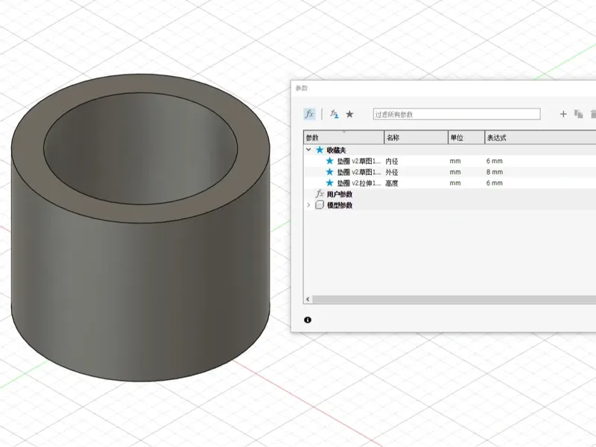
Task: Click the horizontal scrollbar left arrow
Action: pyautogui.click(x=308, y=299)
